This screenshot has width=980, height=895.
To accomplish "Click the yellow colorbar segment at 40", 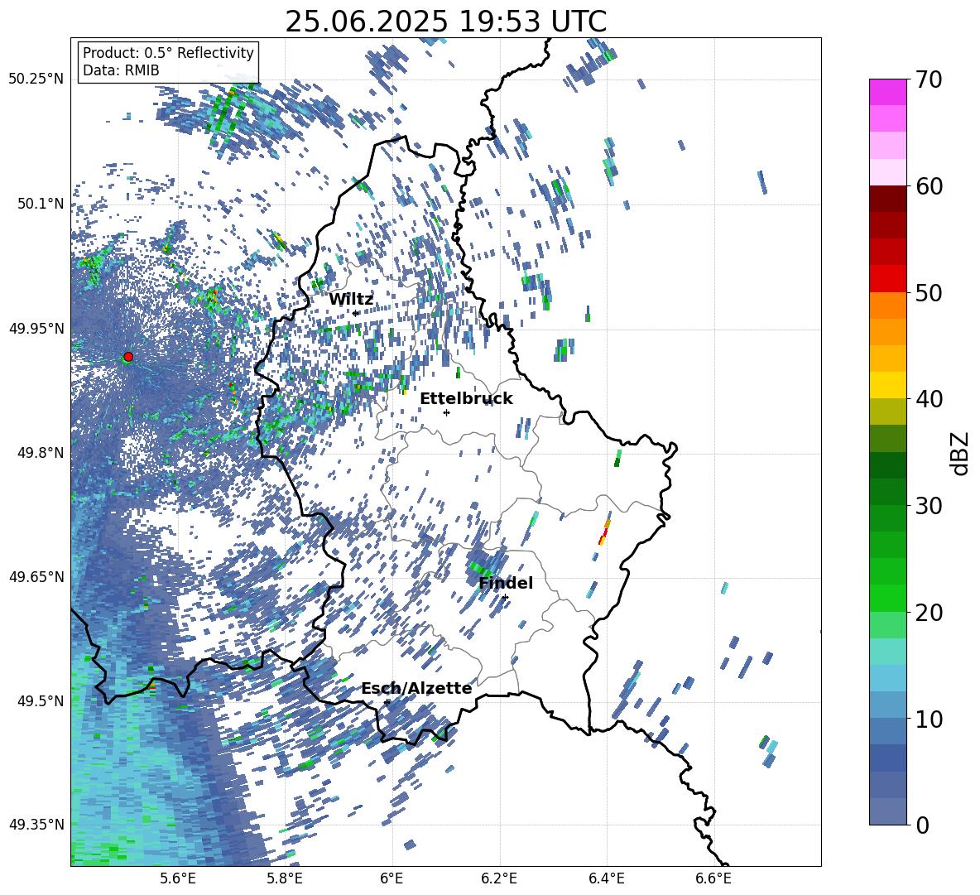I will tap(887, 385).
